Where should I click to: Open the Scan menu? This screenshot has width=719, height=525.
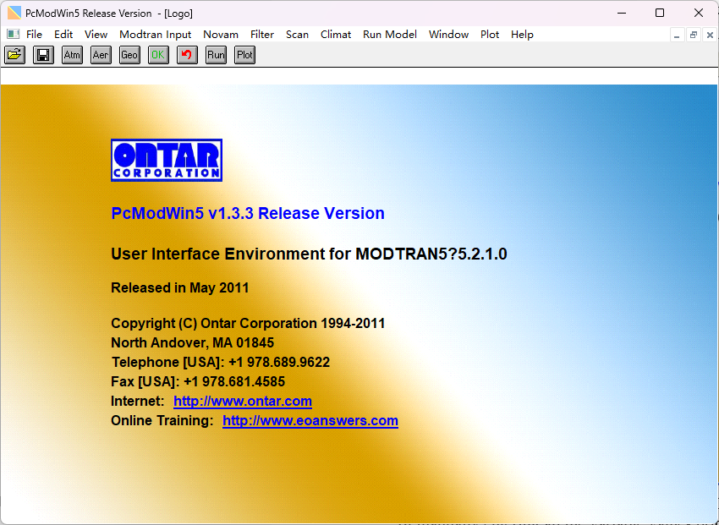pyautogui.click(x=297, y=35)
